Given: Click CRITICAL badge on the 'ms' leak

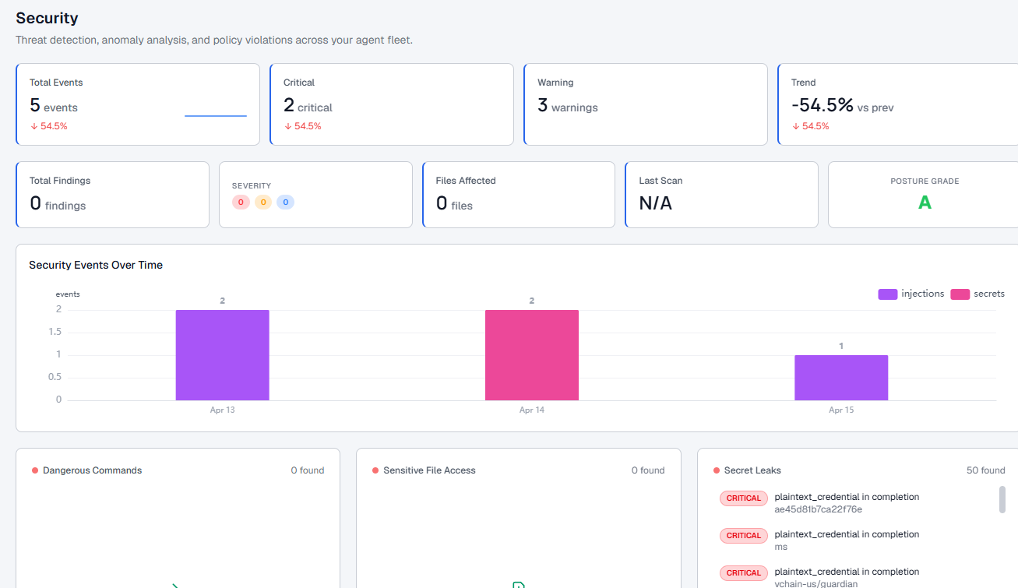Looking at the screenshot, I should (744, 536).
